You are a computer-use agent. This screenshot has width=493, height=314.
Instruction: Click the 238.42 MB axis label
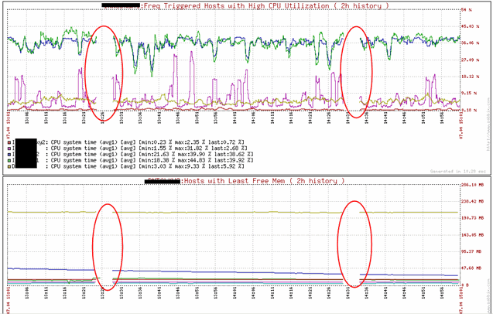[472, 202]
